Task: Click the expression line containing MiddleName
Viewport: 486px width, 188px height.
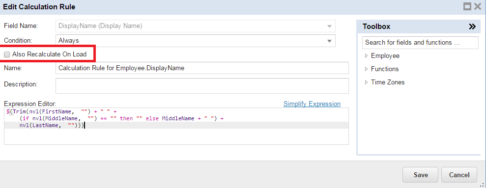Action: pyautogui.click(x=121, y=119)
